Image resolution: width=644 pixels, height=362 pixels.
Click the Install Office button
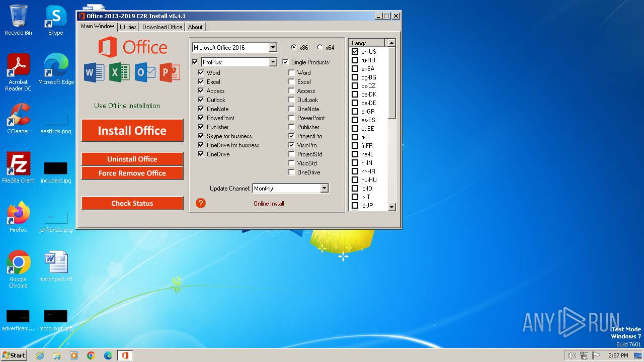click(x=132, y=130)
